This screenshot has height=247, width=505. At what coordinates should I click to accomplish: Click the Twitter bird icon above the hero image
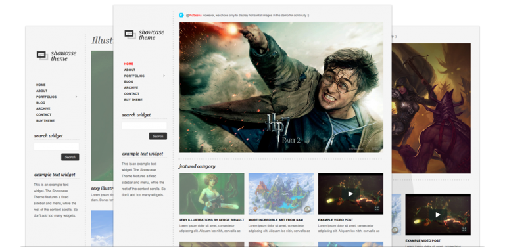point(181,15)
